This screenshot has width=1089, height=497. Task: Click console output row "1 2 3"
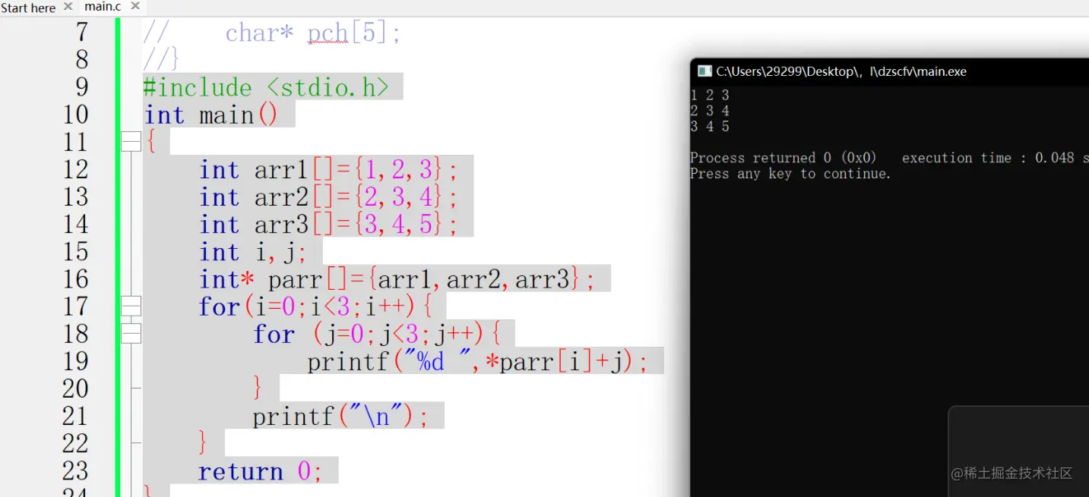click(710, 95)
